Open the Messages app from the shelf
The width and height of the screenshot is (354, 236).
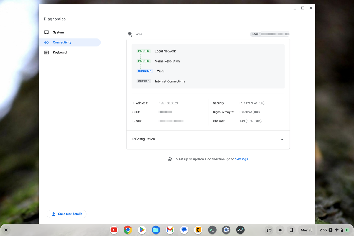(x=184, y=230)
